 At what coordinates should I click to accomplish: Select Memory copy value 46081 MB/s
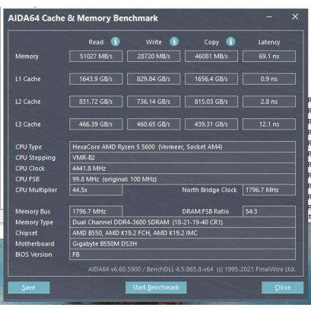click(x=211, y=56)
